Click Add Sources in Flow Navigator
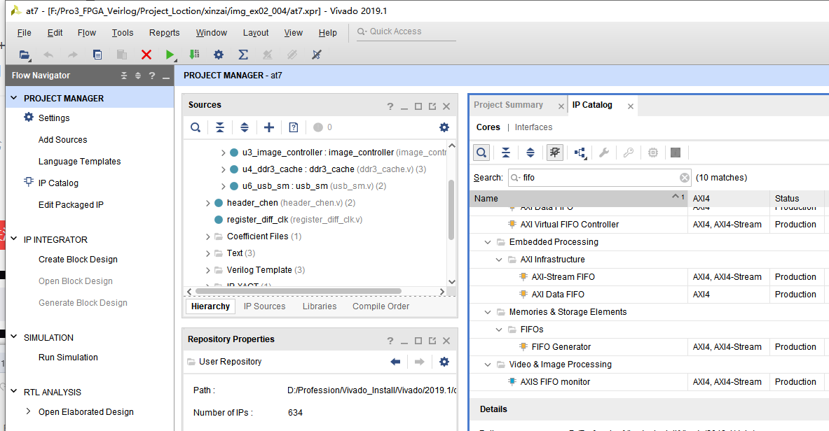Viewport: 829px width, 431px height. (63, 139)
